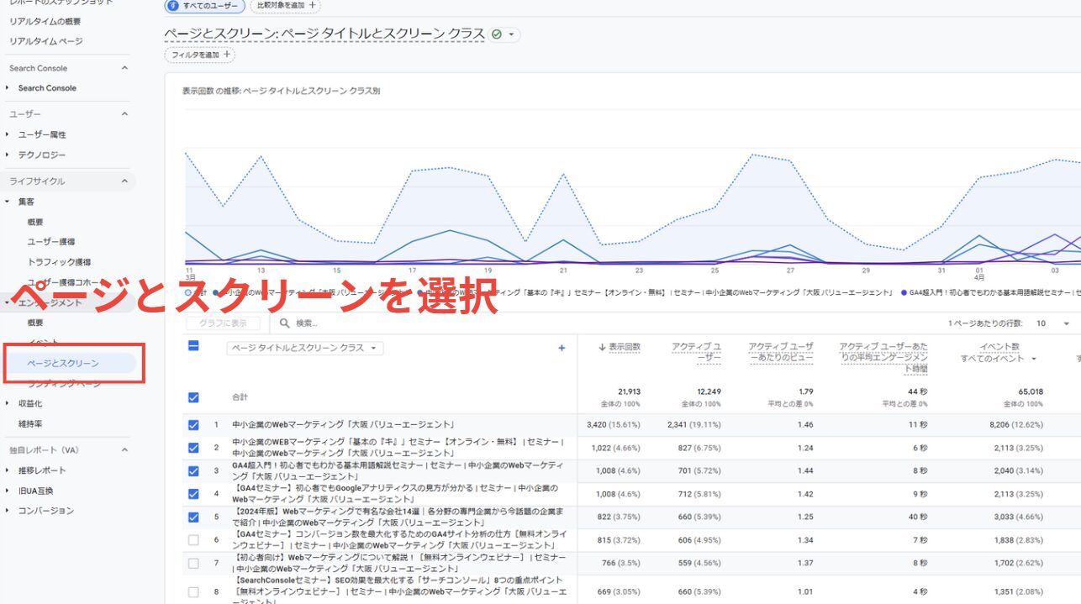
Task: Click the 基本の『キ』セミナー legend entry in chart
Action: tap(656, 292)
